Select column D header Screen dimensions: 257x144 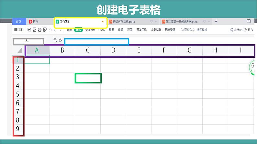(x=113, y=50)
